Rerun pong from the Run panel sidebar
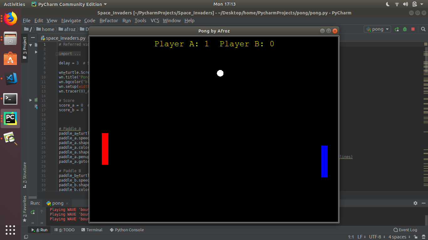 [x=33, y=212]
